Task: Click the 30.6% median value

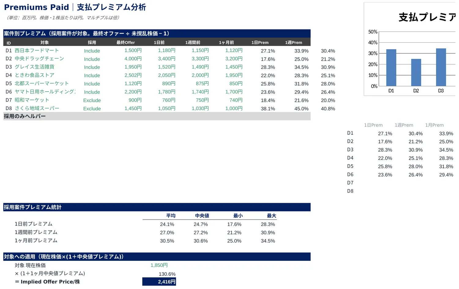Action: click(x=201, y=241)
